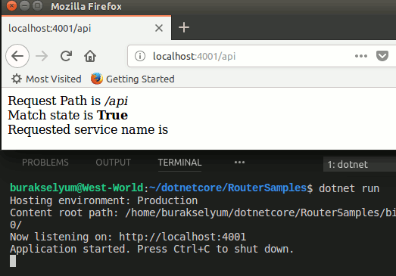
Task: Close the localhost:4001/api tab
Action: [x=159, y=28]
